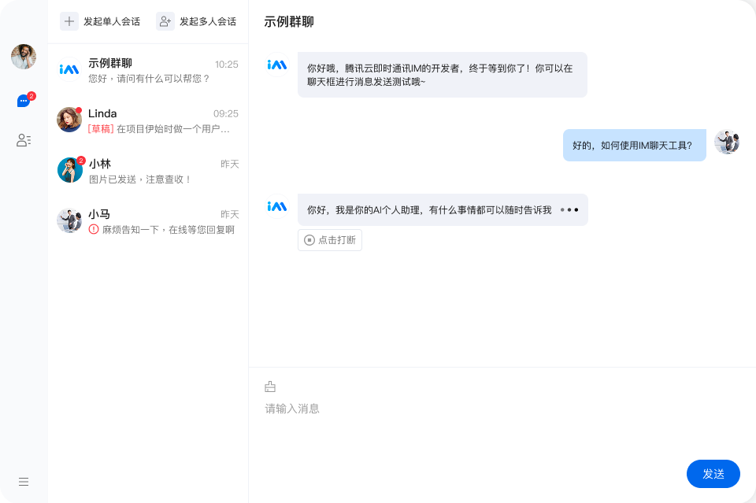Click the AI assistant reply bubble

pyautogui.click(x=443, y=209)
